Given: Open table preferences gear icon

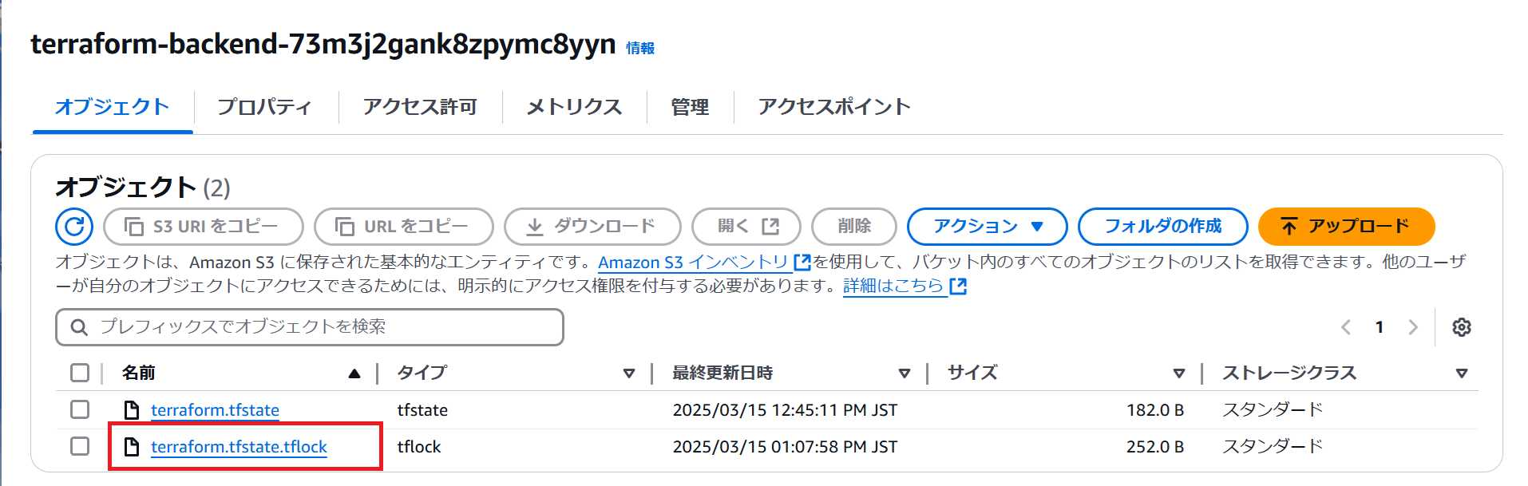Looking at the screenshot, I should [1462, 327].
